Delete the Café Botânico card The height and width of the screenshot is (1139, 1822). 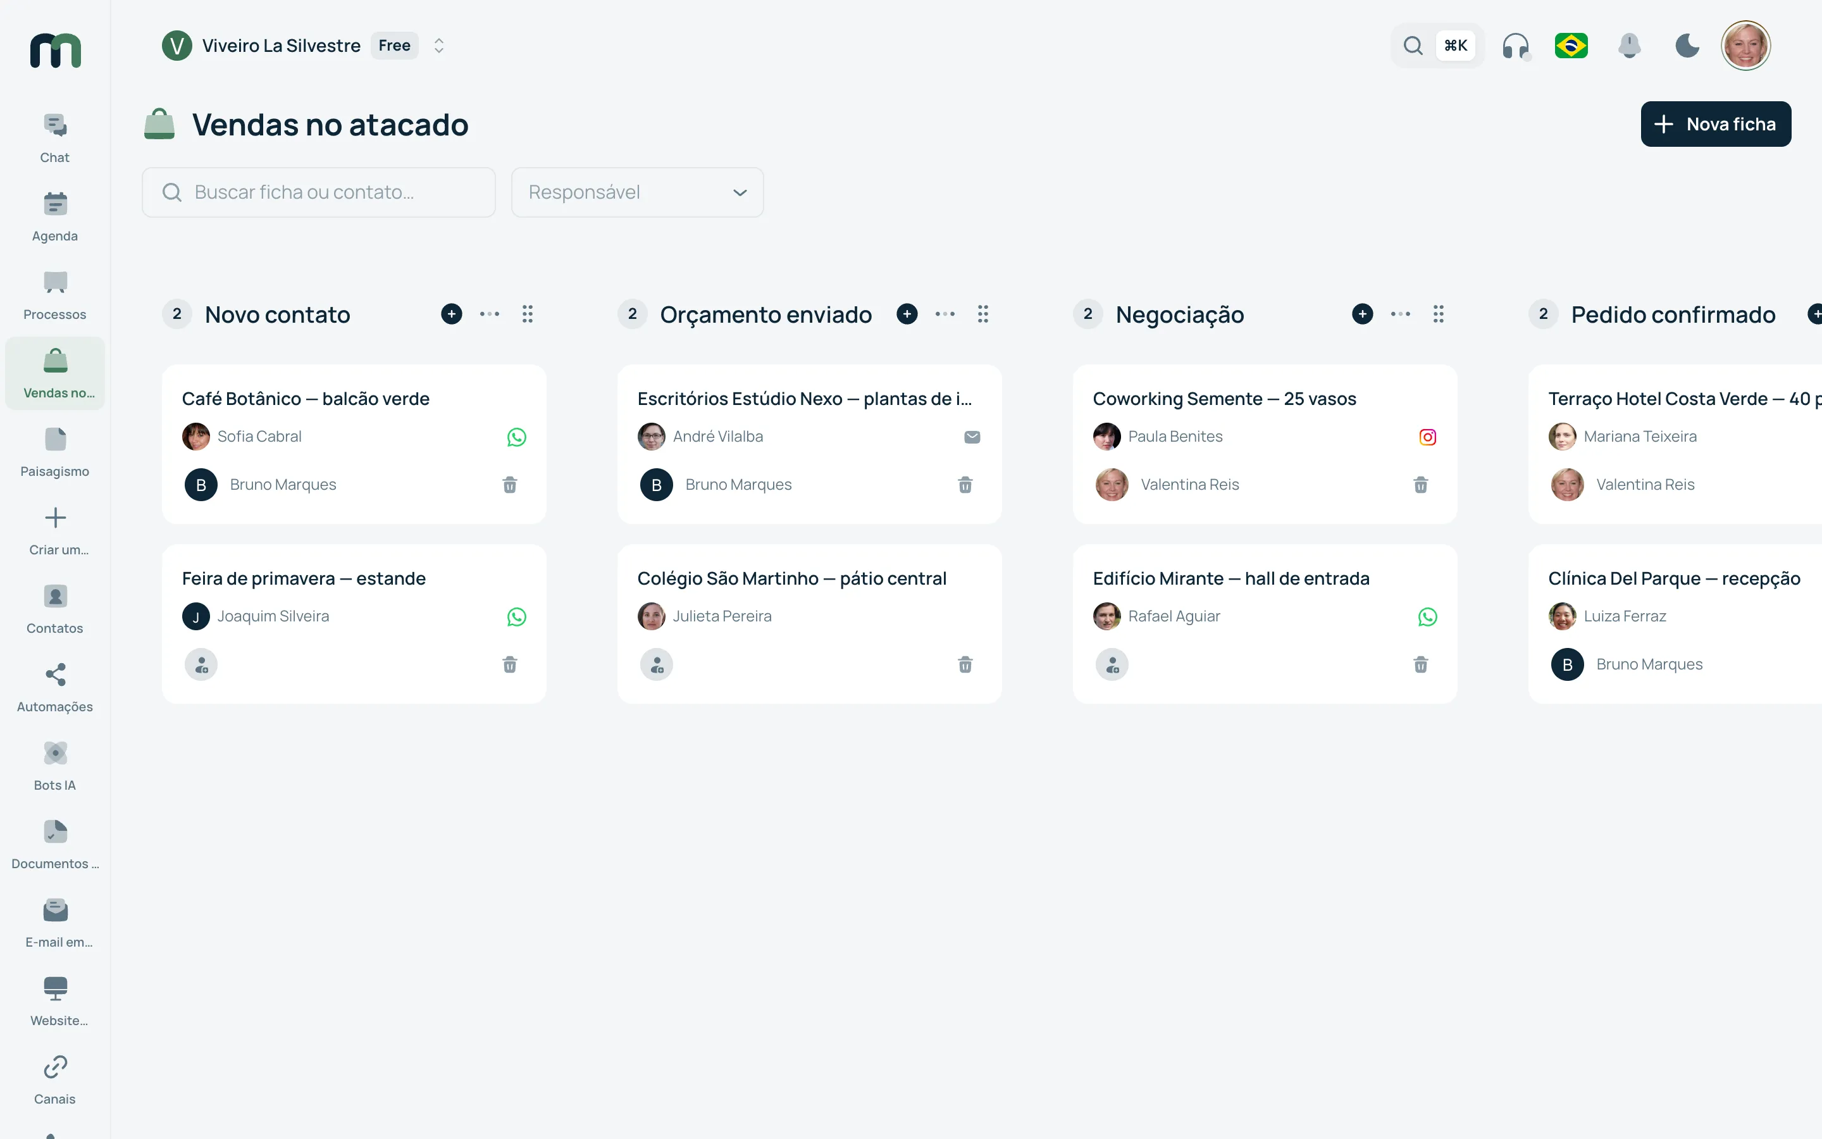pos(510,485)
